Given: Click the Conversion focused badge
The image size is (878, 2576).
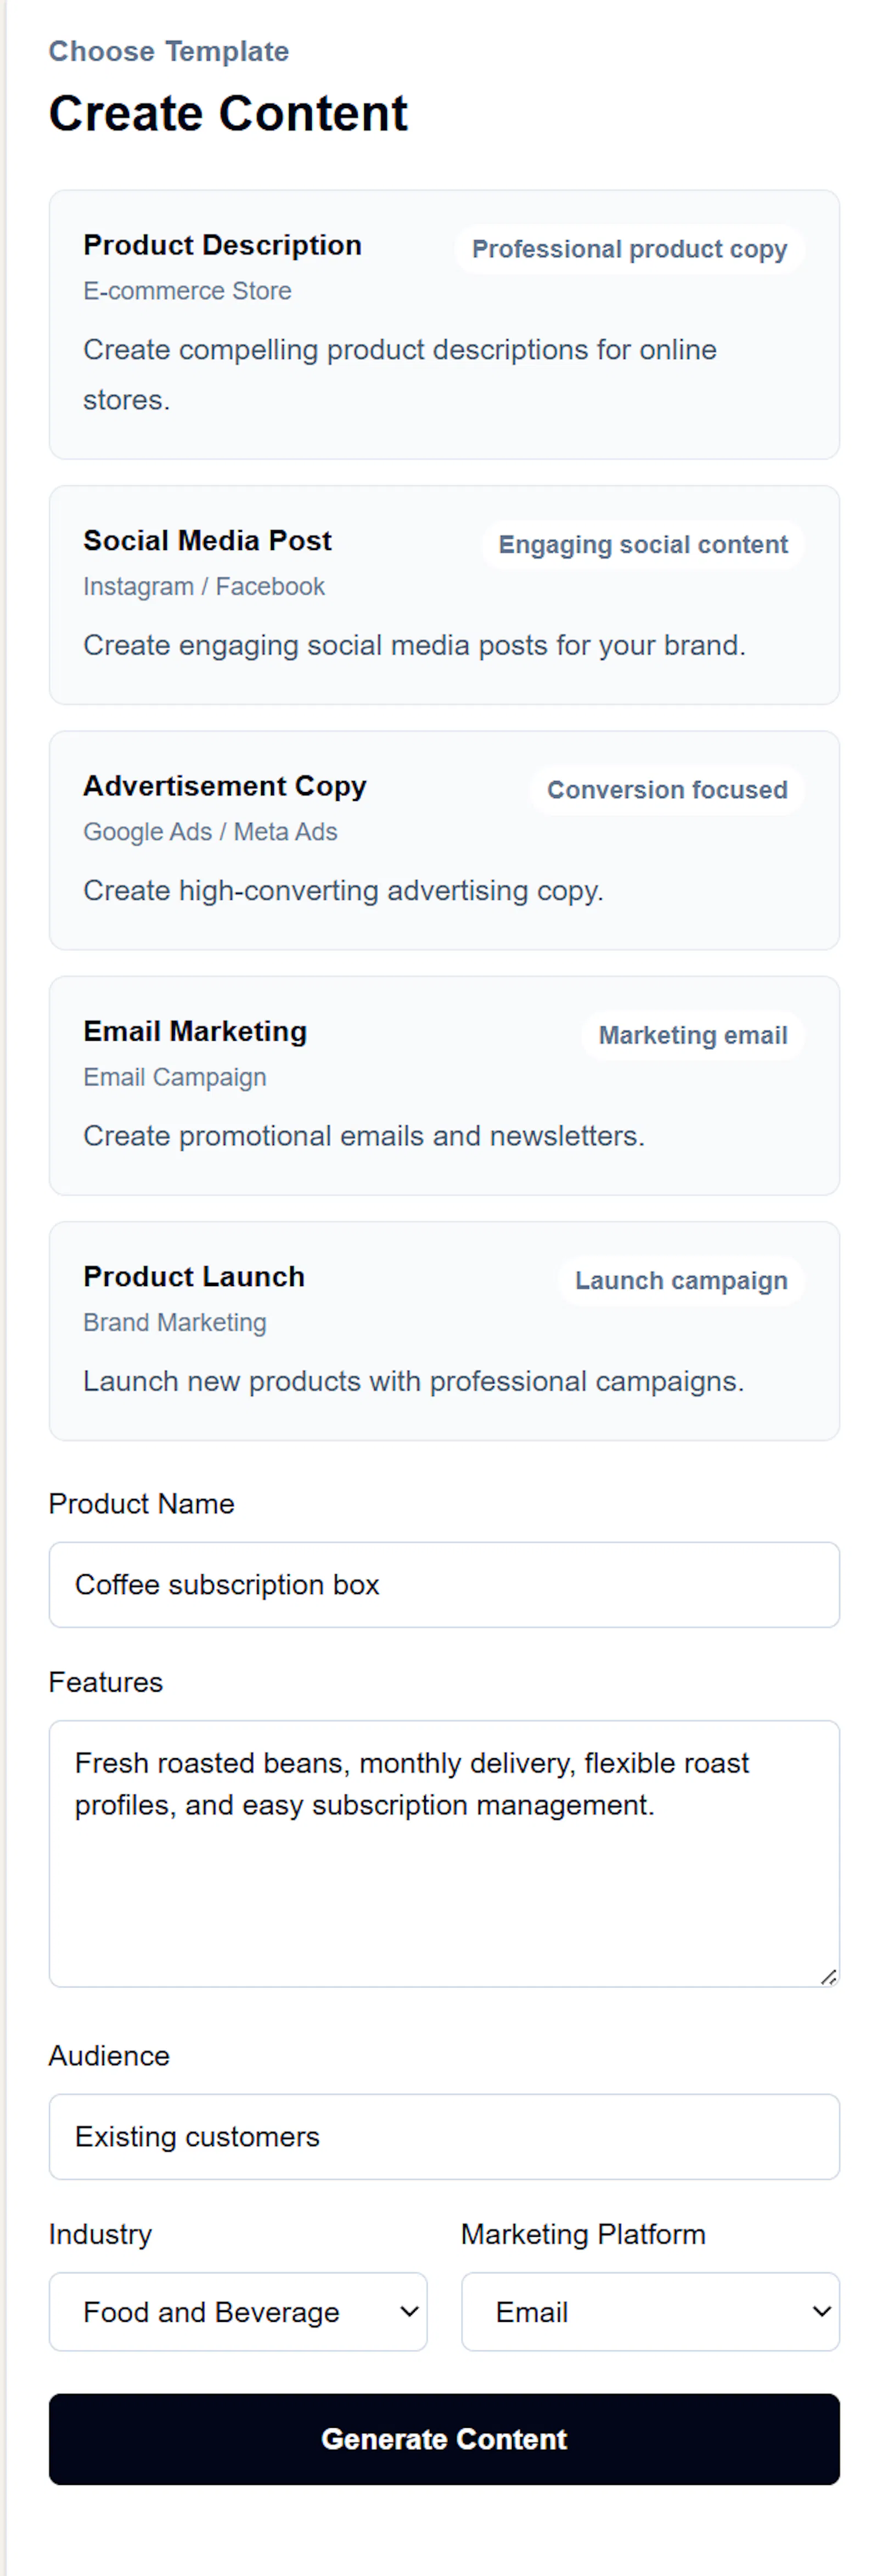Looking at the screenshot, I should 667,789.
